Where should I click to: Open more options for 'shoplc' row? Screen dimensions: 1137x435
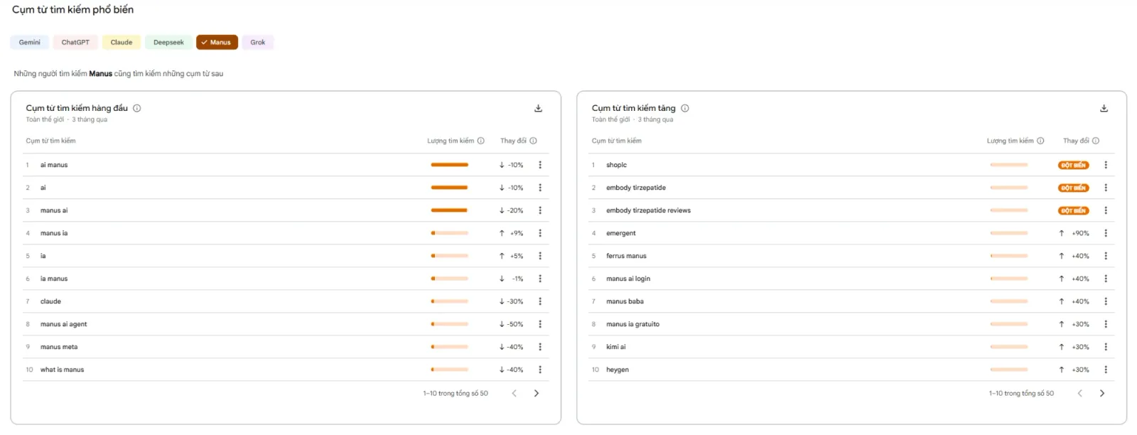[x=1106, y=165]
